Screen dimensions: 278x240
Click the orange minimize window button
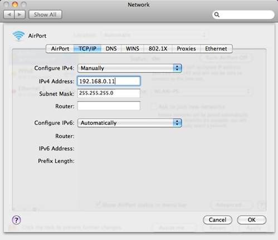(x=15, y=4)
